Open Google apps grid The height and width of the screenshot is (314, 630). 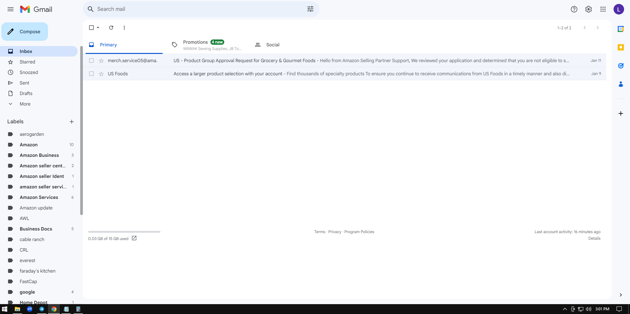603,9
